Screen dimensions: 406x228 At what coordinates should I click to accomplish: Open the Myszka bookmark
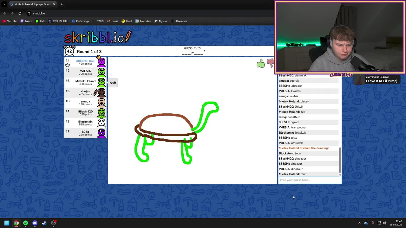[x=161, y=21]
